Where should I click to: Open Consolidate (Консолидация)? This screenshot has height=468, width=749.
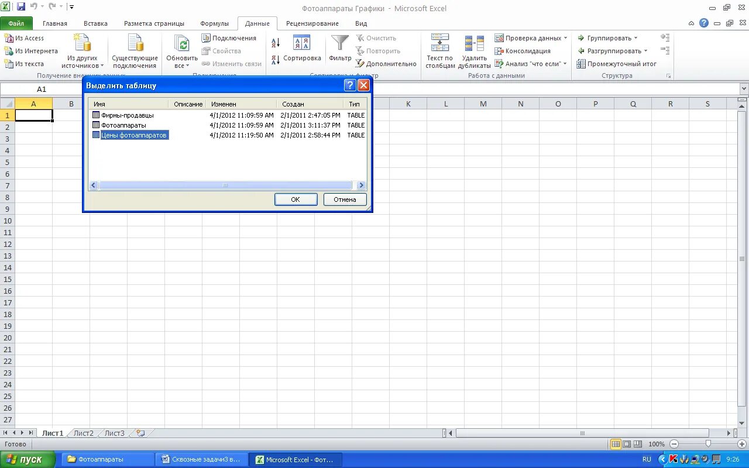(523, 51)
